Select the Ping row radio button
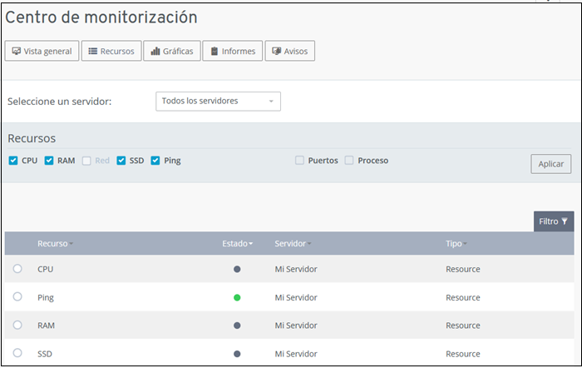The height and width of the screenshot is (368, 582). 17,296
